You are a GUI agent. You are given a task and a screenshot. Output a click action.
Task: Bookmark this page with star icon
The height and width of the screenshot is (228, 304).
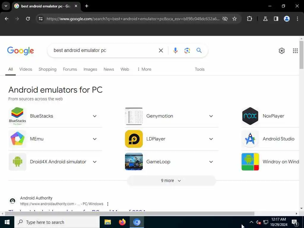coord(235,19)
